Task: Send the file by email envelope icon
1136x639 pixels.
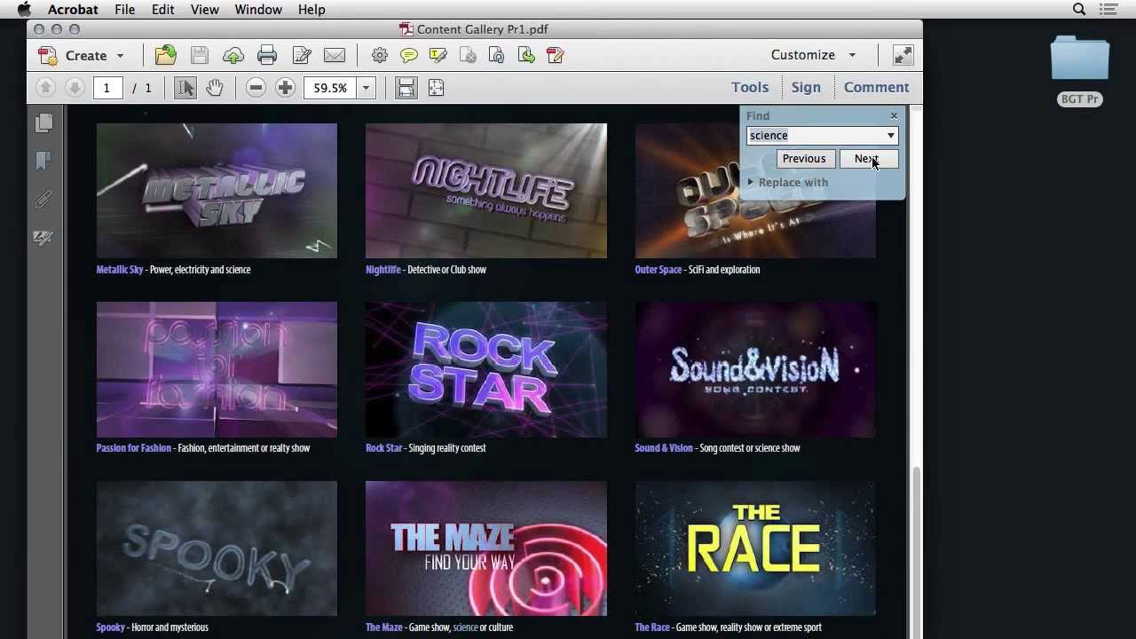Action: click(x=335, y=55)
